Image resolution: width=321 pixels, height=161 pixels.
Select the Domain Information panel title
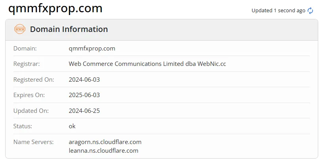tap(69, 29)
